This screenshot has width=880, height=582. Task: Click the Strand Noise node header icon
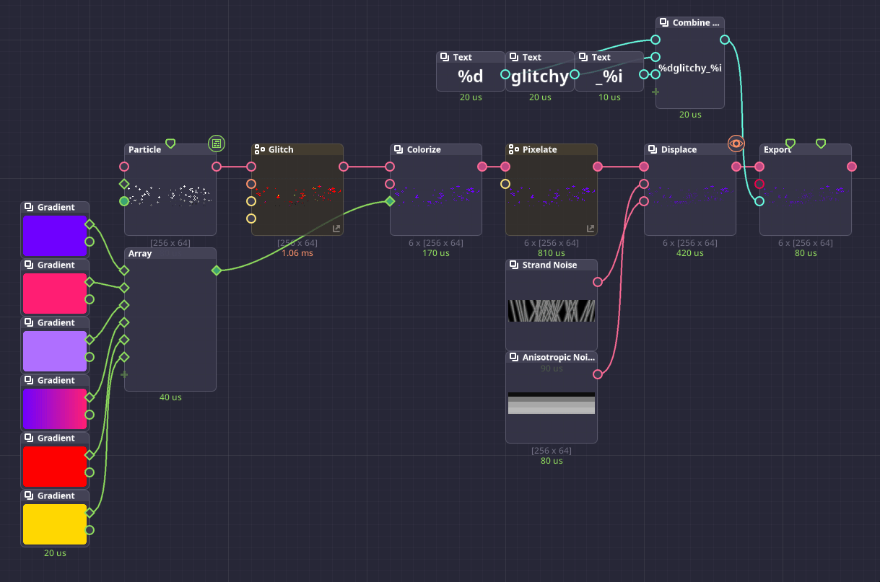click(x=514, y=265)
